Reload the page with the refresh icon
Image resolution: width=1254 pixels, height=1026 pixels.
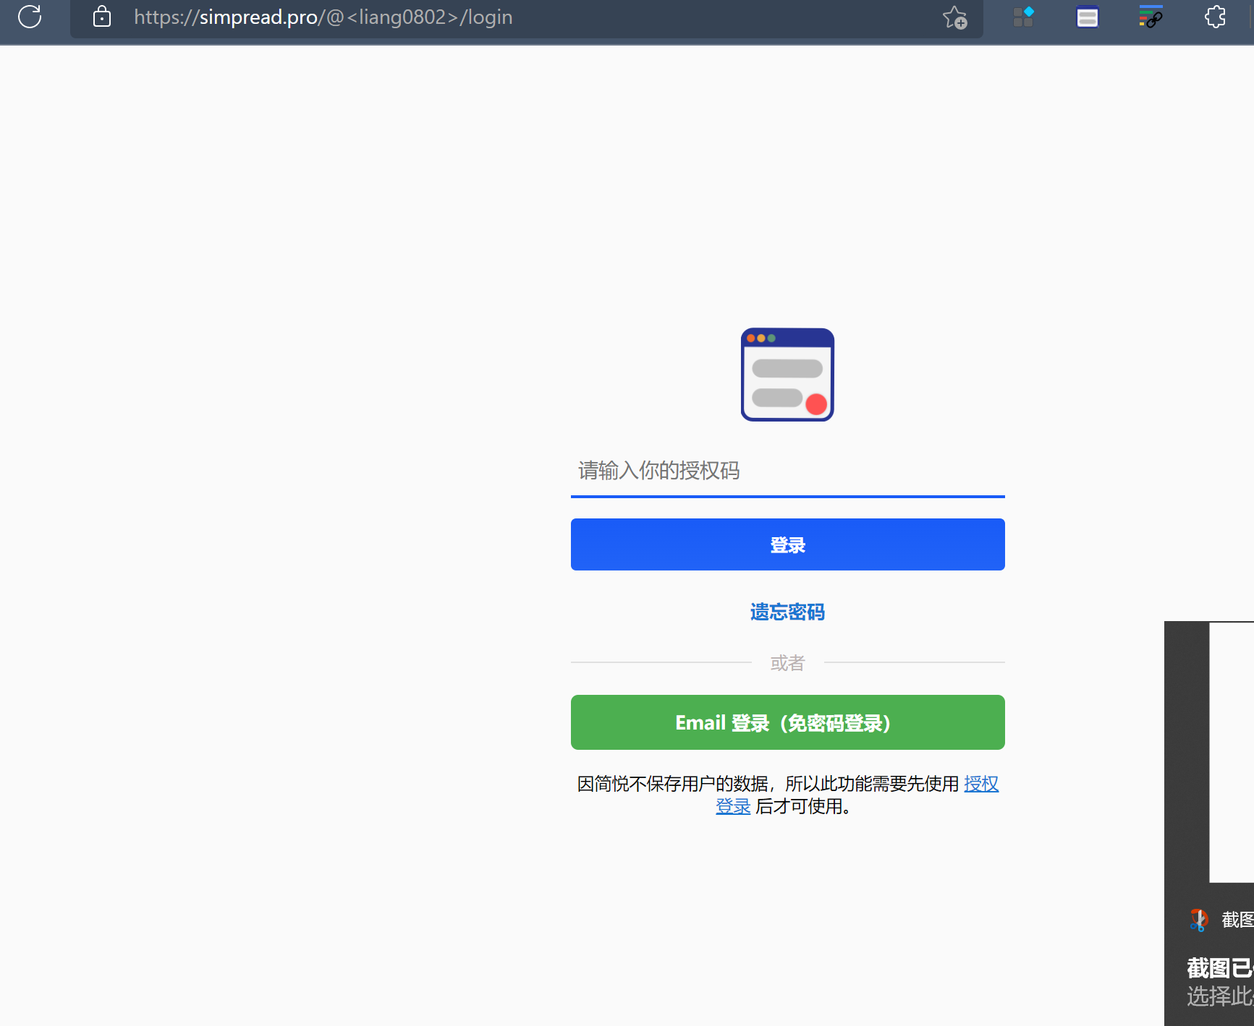30,16
